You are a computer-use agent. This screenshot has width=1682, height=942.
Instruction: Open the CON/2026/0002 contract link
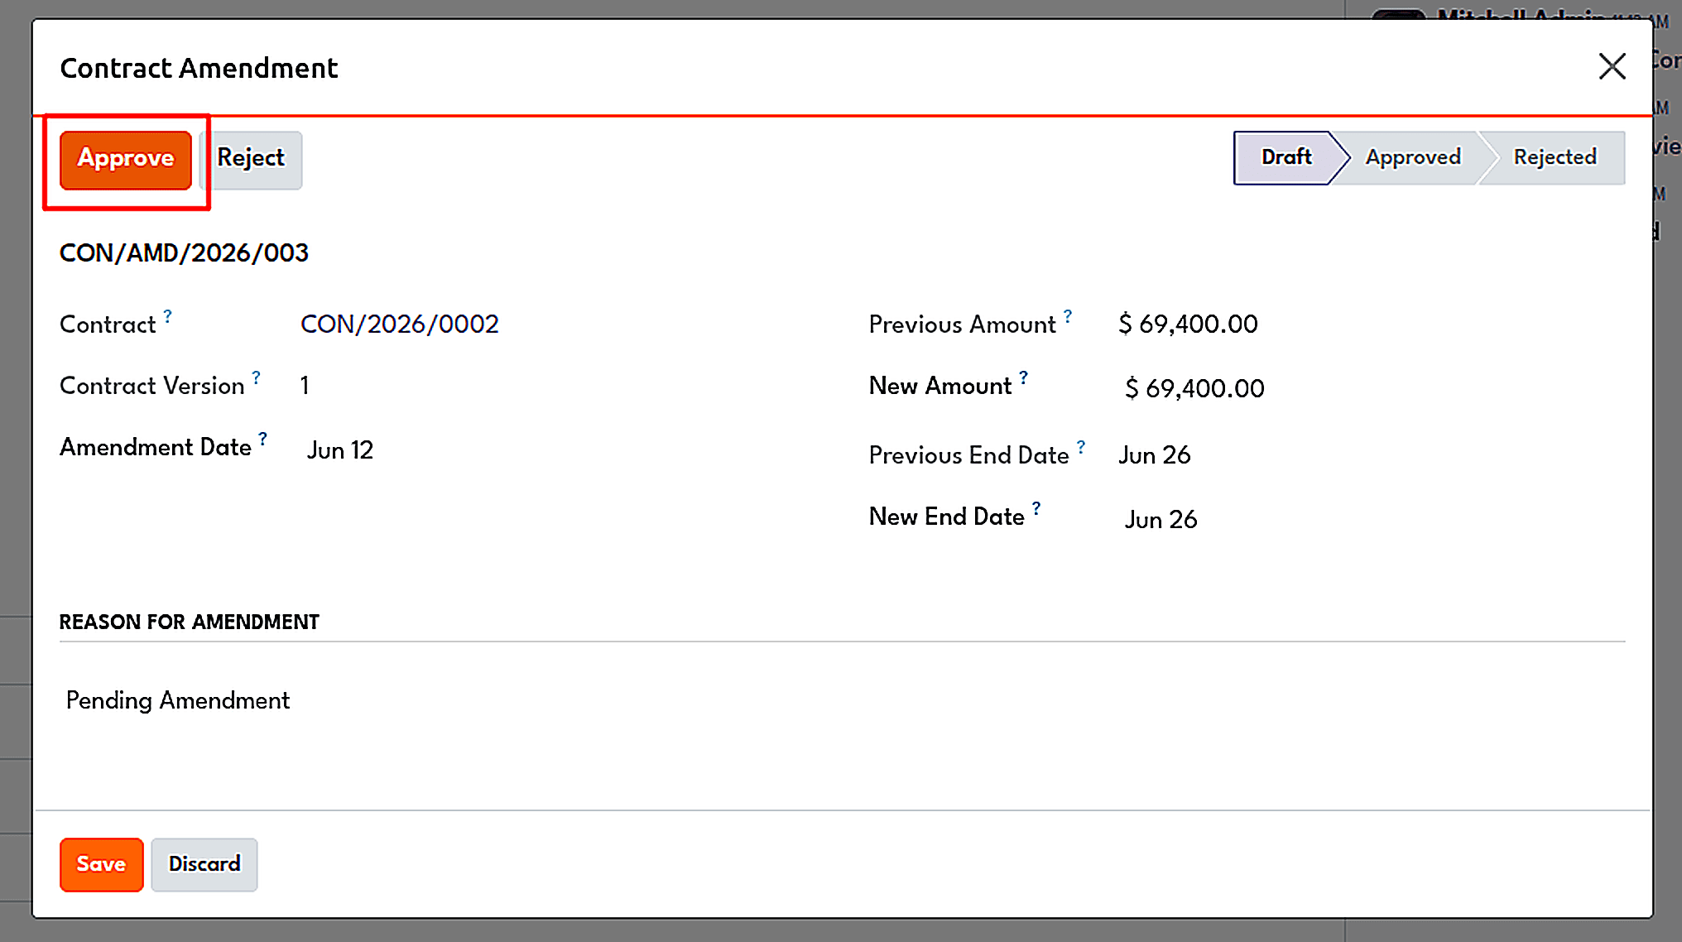pos(400,324)
